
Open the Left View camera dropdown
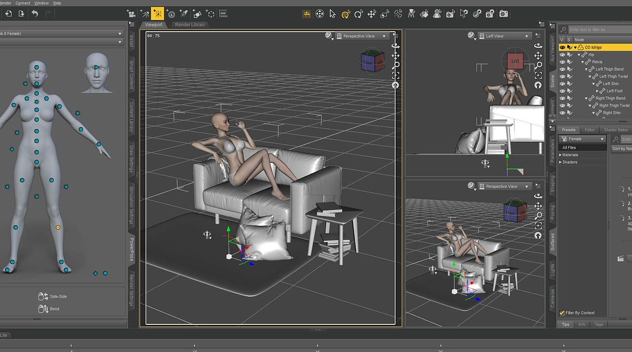tap(504, 36)
